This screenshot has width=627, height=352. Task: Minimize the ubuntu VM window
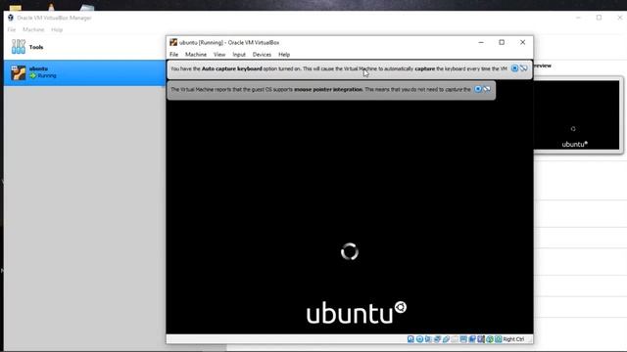(x=481, y=42)
